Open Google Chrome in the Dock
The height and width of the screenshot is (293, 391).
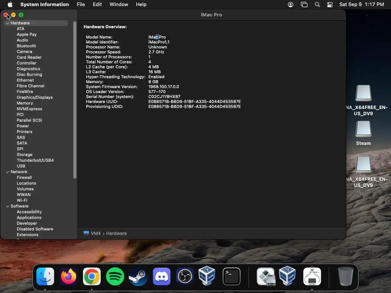92,276
